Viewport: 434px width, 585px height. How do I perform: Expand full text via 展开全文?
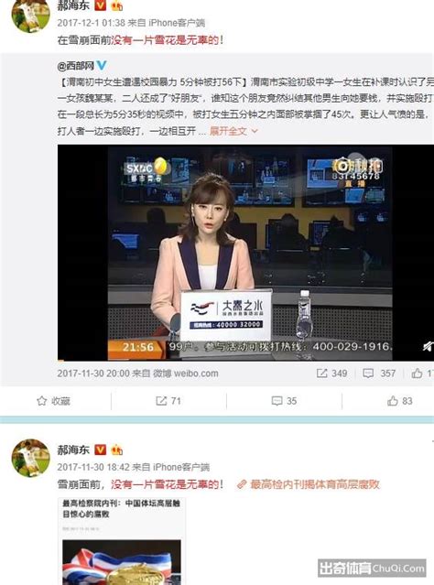[233, 131]
